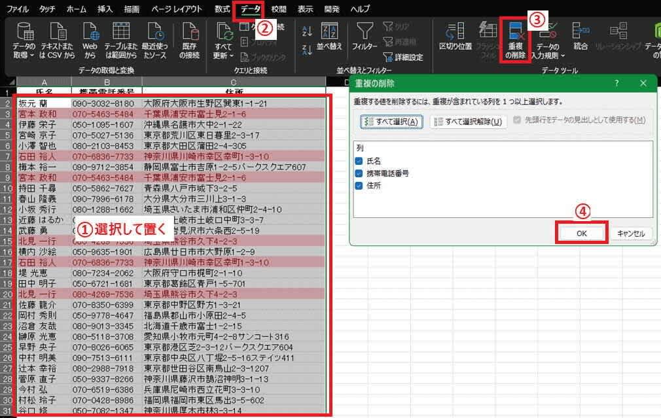Uncheck the 携帯電話番号 column checkbox
The height and width of the screenshot is (418, 661).
[358, 173]
